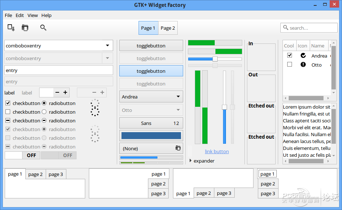This screenshot has height=210, width=342.
Task: Click the active black spinner animation
Action: [x=95, y=108]
